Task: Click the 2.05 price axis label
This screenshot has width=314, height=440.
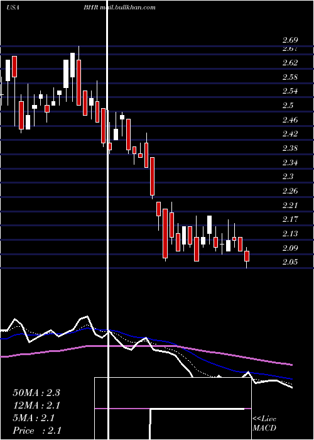Action: [x=290, y=262]
